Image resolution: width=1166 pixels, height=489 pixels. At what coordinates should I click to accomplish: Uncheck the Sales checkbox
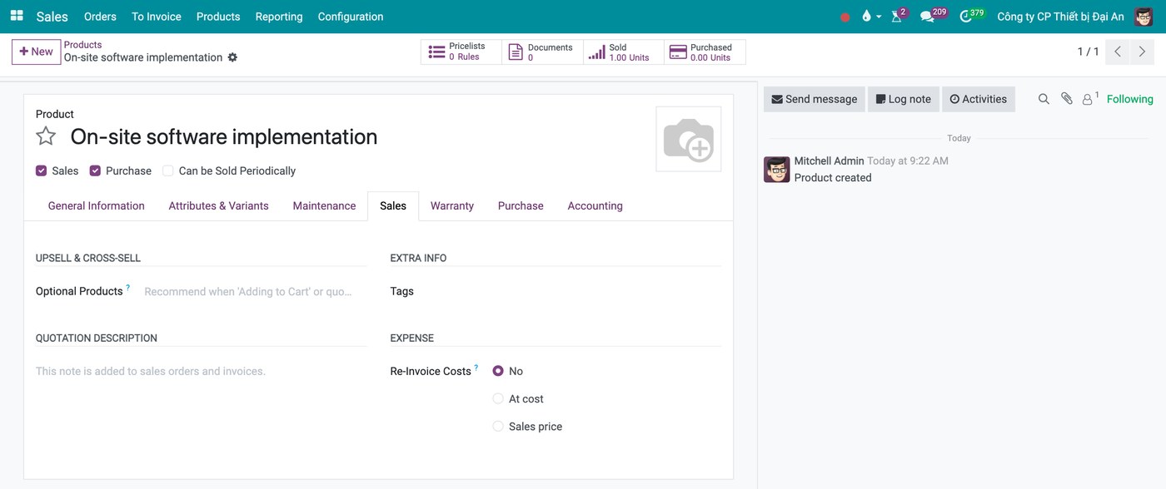tap(41, 170)
